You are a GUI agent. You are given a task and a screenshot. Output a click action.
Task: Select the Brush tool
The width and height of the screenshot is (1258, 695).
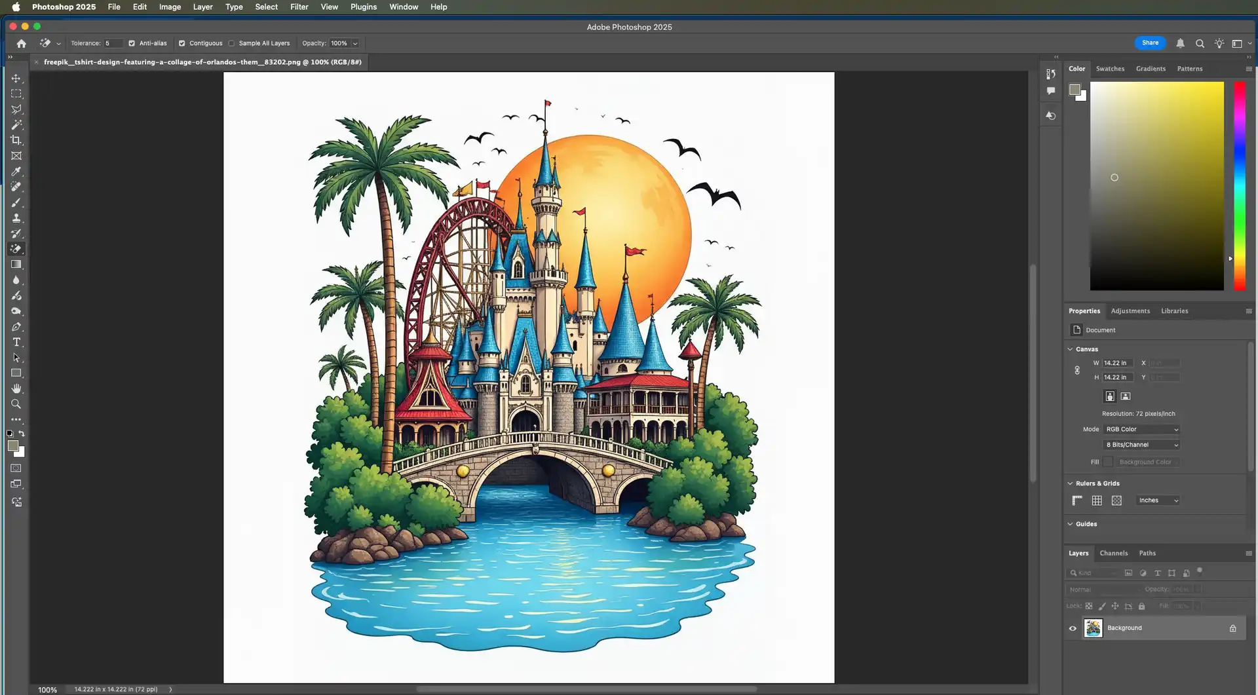pyautogui.click(x=16, y=203)
